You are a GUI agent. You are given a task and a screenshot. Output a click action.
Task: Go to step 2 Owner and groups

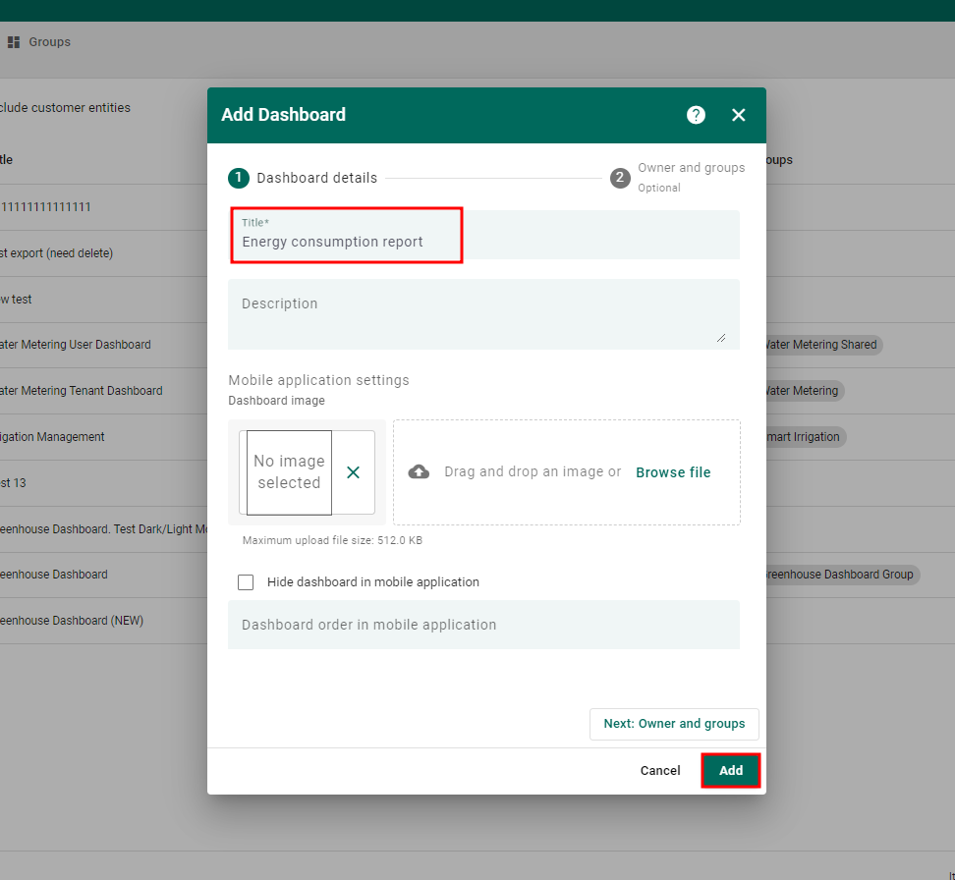[620, 178]
